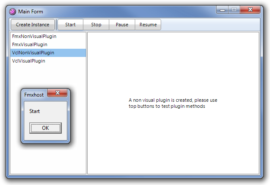Click the Resume toolbar button
This screenshot has height=185, width=270.
tap(148, 25)
